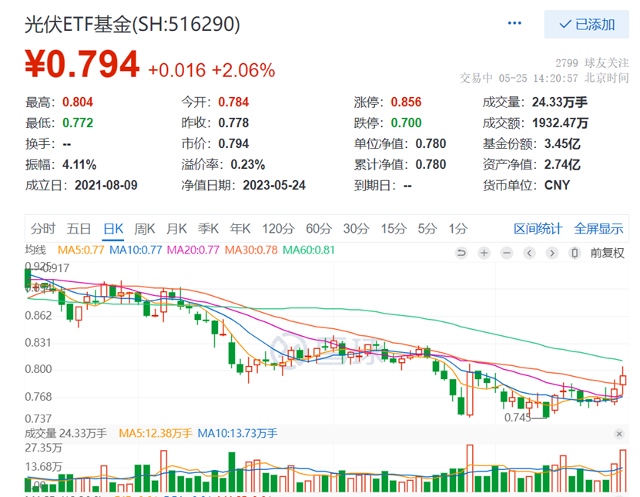Screen dimensions: 640x497
Task: Switch chart to 5分 interval
Action: coord(427,229)
